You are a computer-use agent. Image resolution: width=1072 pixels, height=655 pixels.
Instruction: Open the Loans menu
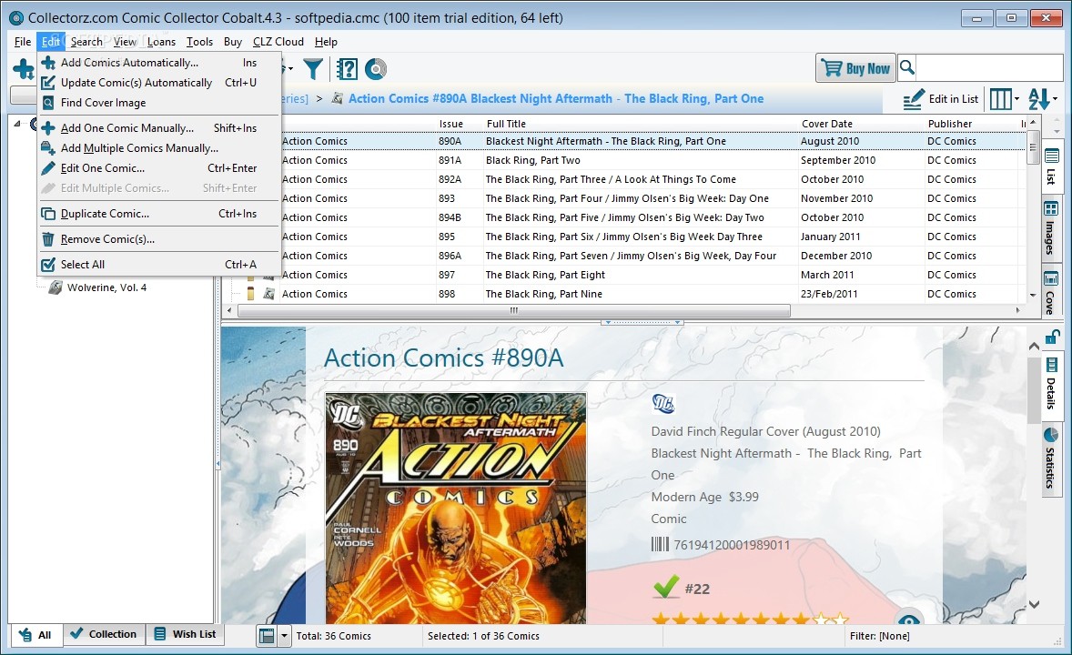coord(161,42)
